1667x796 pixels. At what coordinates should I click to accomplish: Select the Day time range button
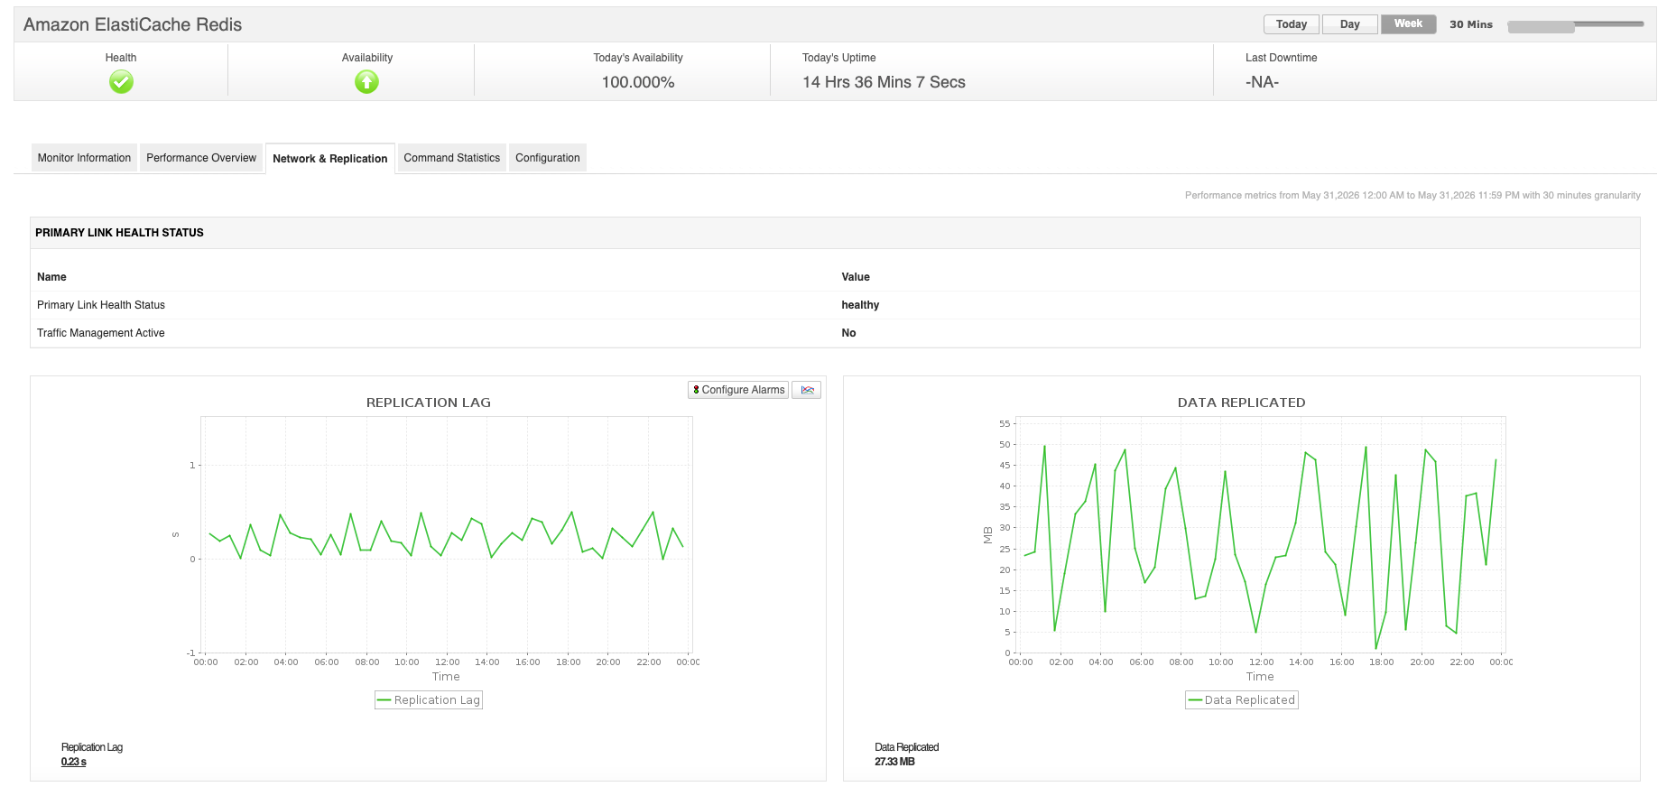[x=1350, y=24]
